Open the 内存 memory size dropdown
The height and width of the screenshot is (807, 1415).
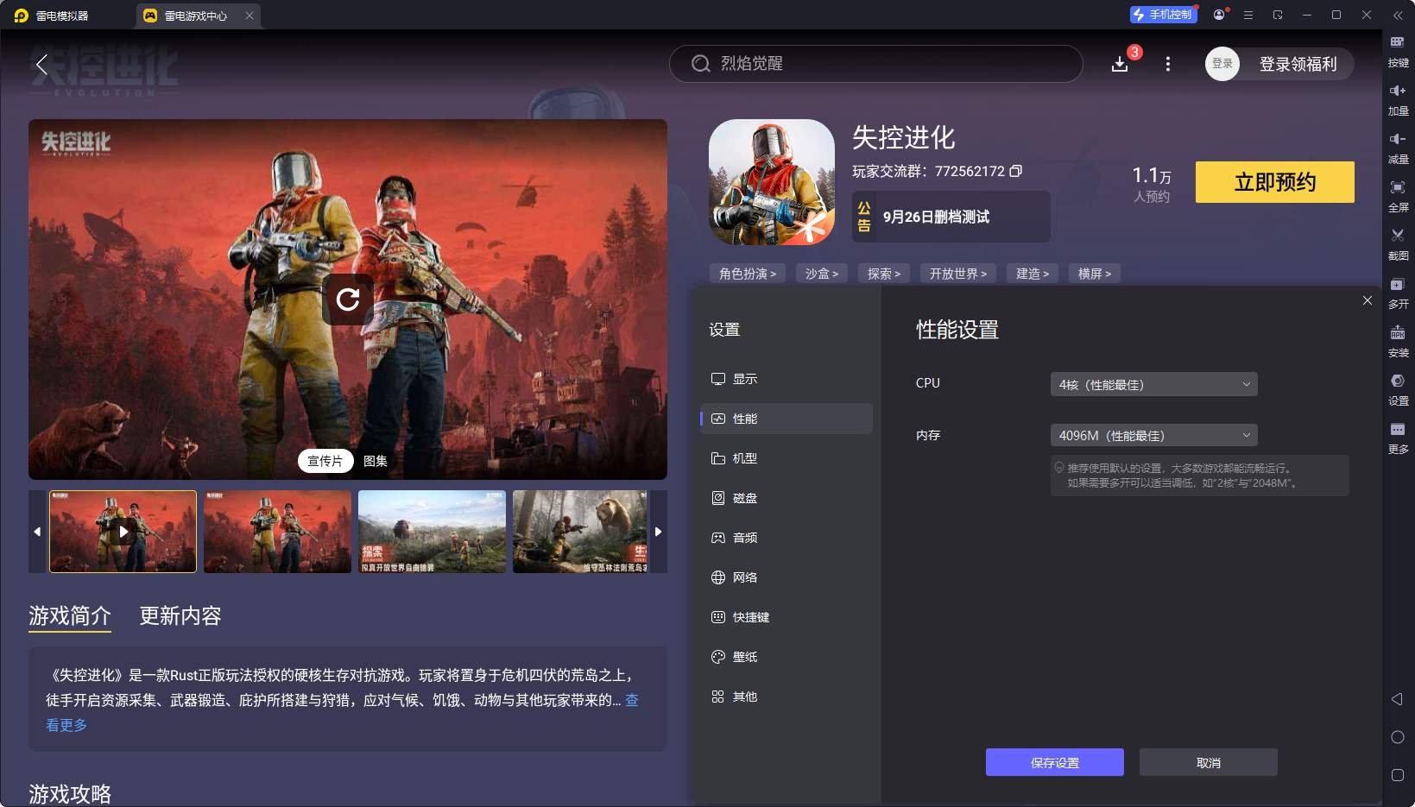tap(1153, 435)
